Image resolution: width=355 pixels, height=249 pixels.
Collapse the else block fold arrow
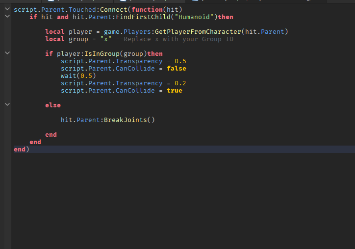click(7, 105)
